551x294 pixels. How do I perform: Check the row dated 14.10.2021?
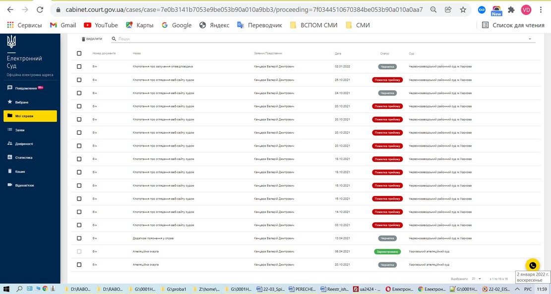click(79, 212)
